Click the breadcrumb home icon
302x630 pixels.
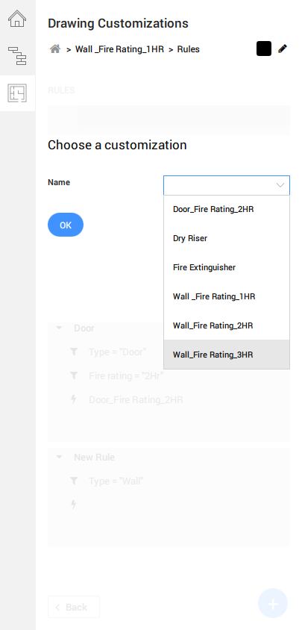(55, 49)
